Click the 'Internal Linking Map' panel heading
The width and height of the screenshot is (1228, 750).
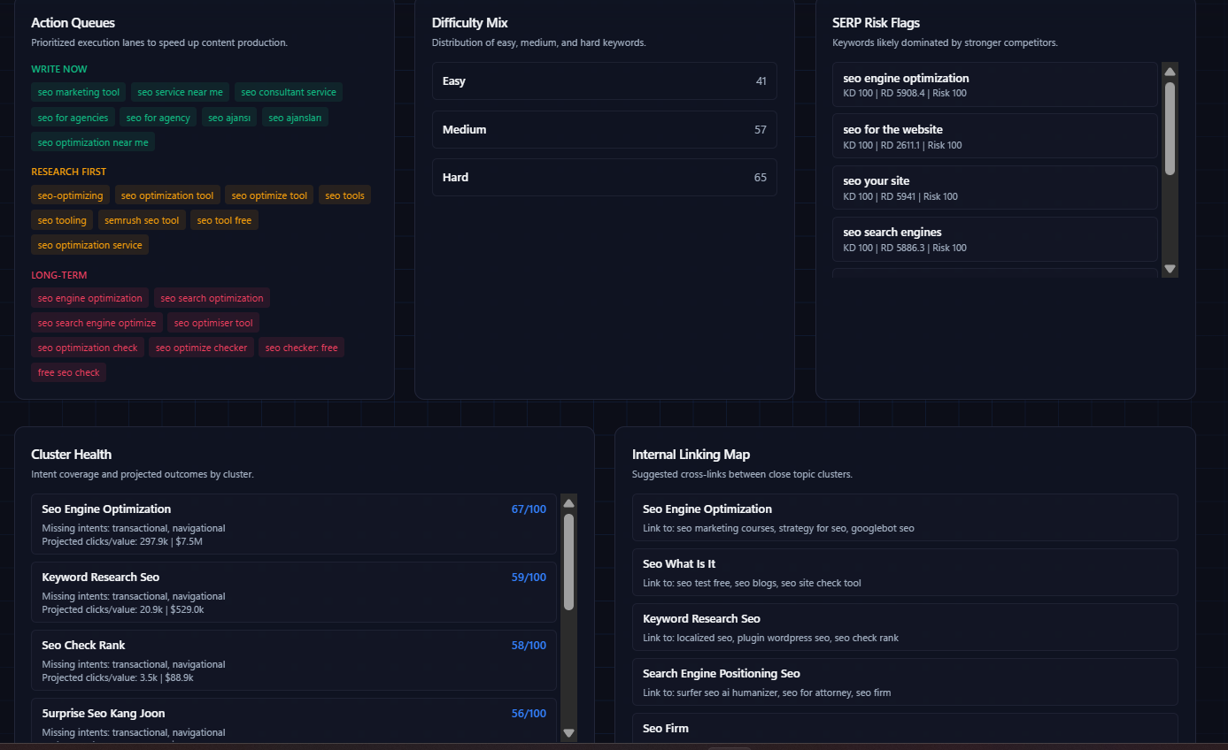tap(691, 455)
